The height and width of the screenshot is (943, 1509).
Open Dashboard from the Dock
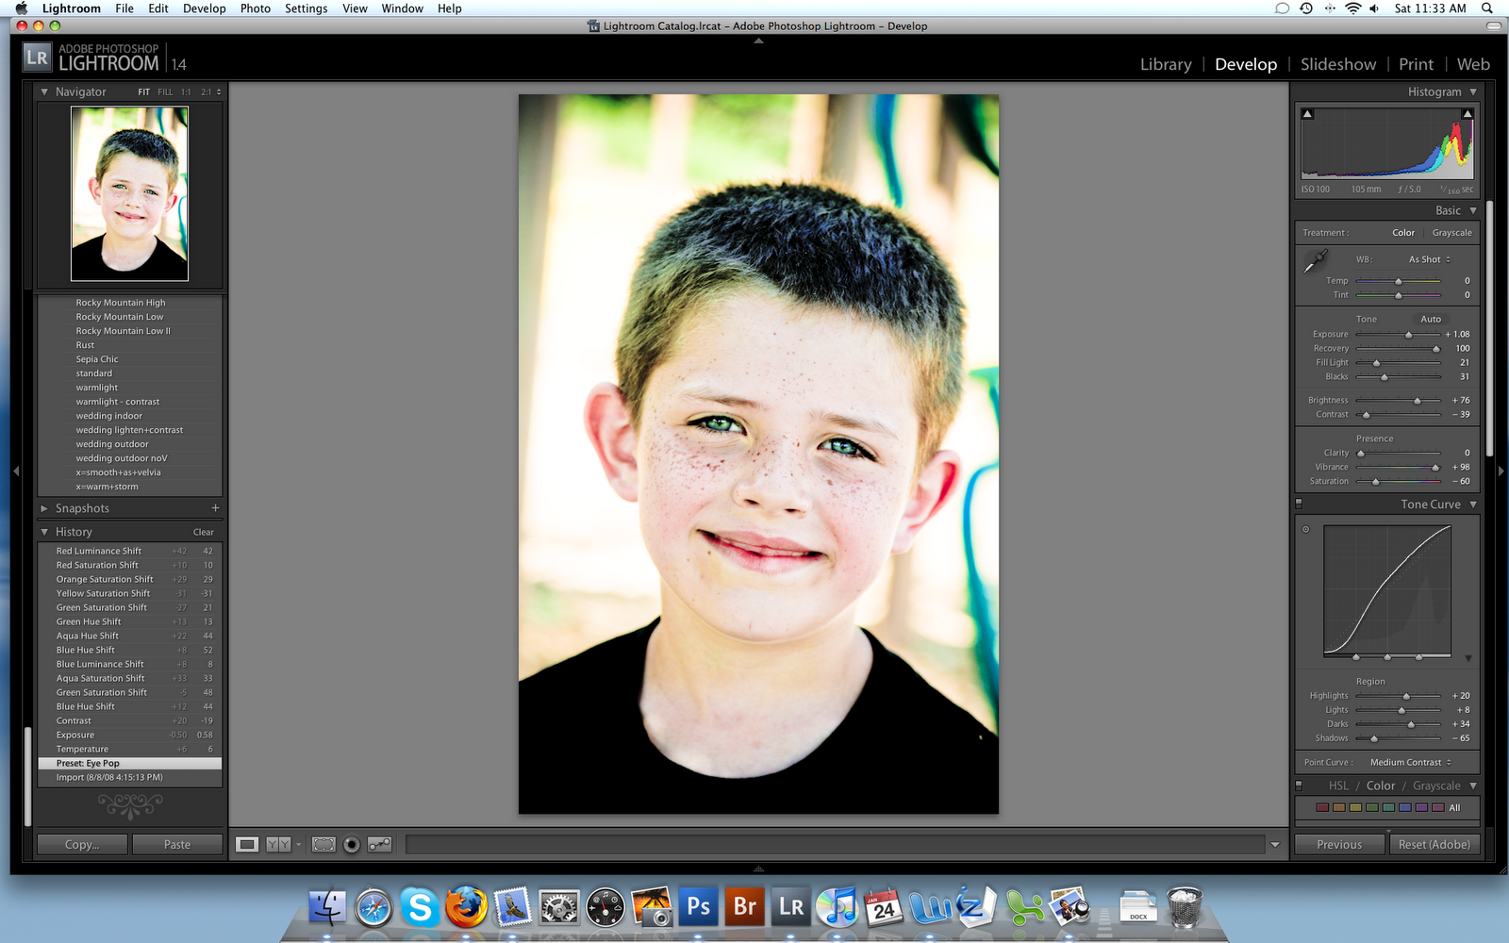click(x=605, y=907)
